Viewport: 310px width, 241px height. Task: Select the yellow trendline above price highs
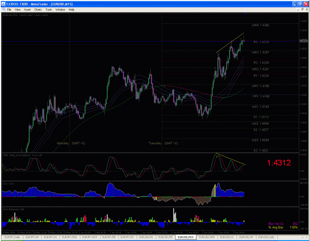pos(230,43)
